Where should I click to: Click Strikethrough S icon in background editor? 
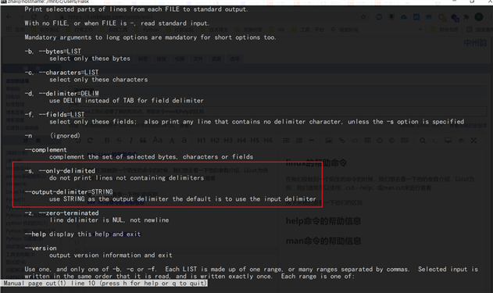pos(119,141)
